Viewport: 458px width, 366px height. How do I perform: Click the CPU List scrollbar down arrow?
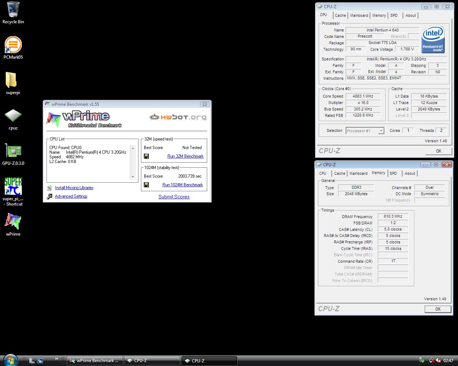(133, 177)
